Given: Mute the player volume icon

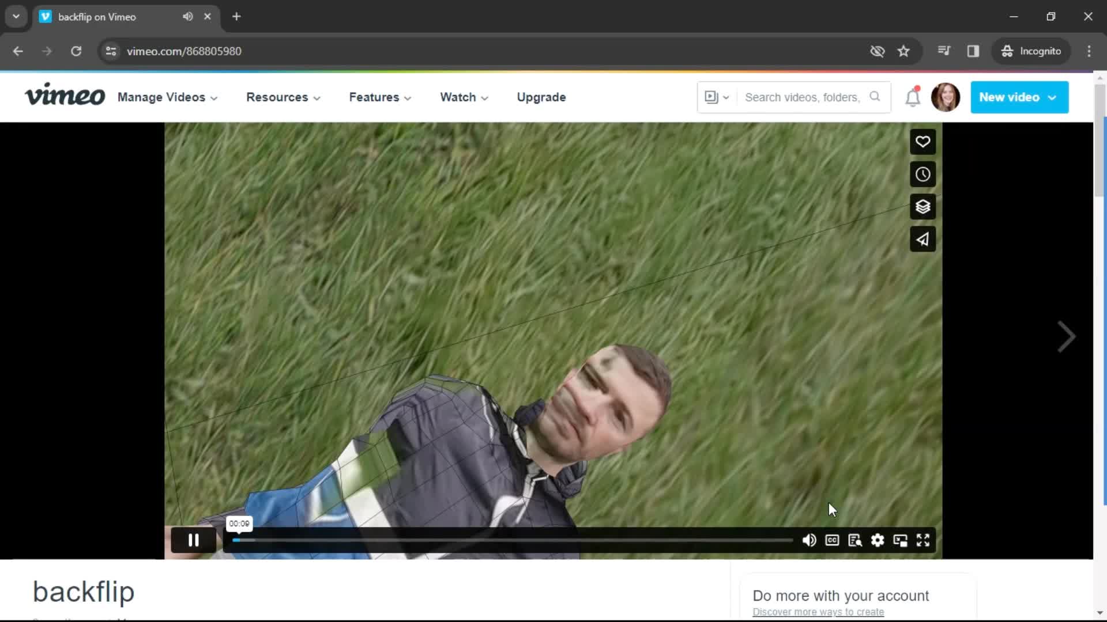Looking at the screenshot, I should 809,540.
